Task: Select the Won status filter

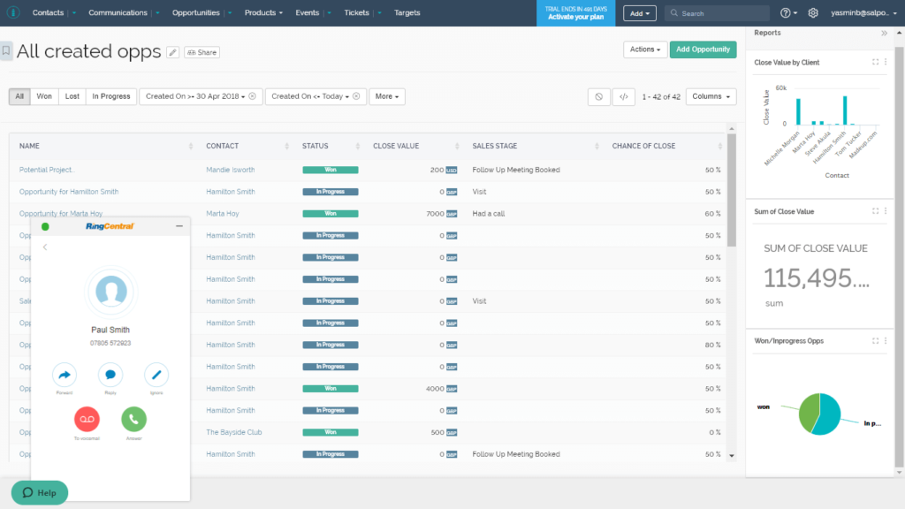Action: tap(43, 96)
